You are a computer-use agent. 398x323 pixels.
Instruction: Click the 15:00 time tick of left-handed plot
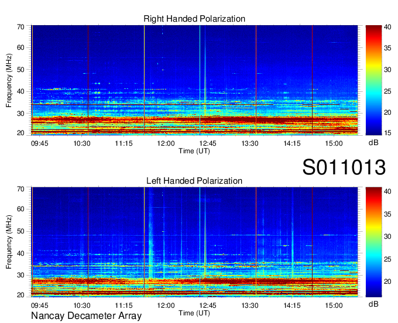pos(334,305)
